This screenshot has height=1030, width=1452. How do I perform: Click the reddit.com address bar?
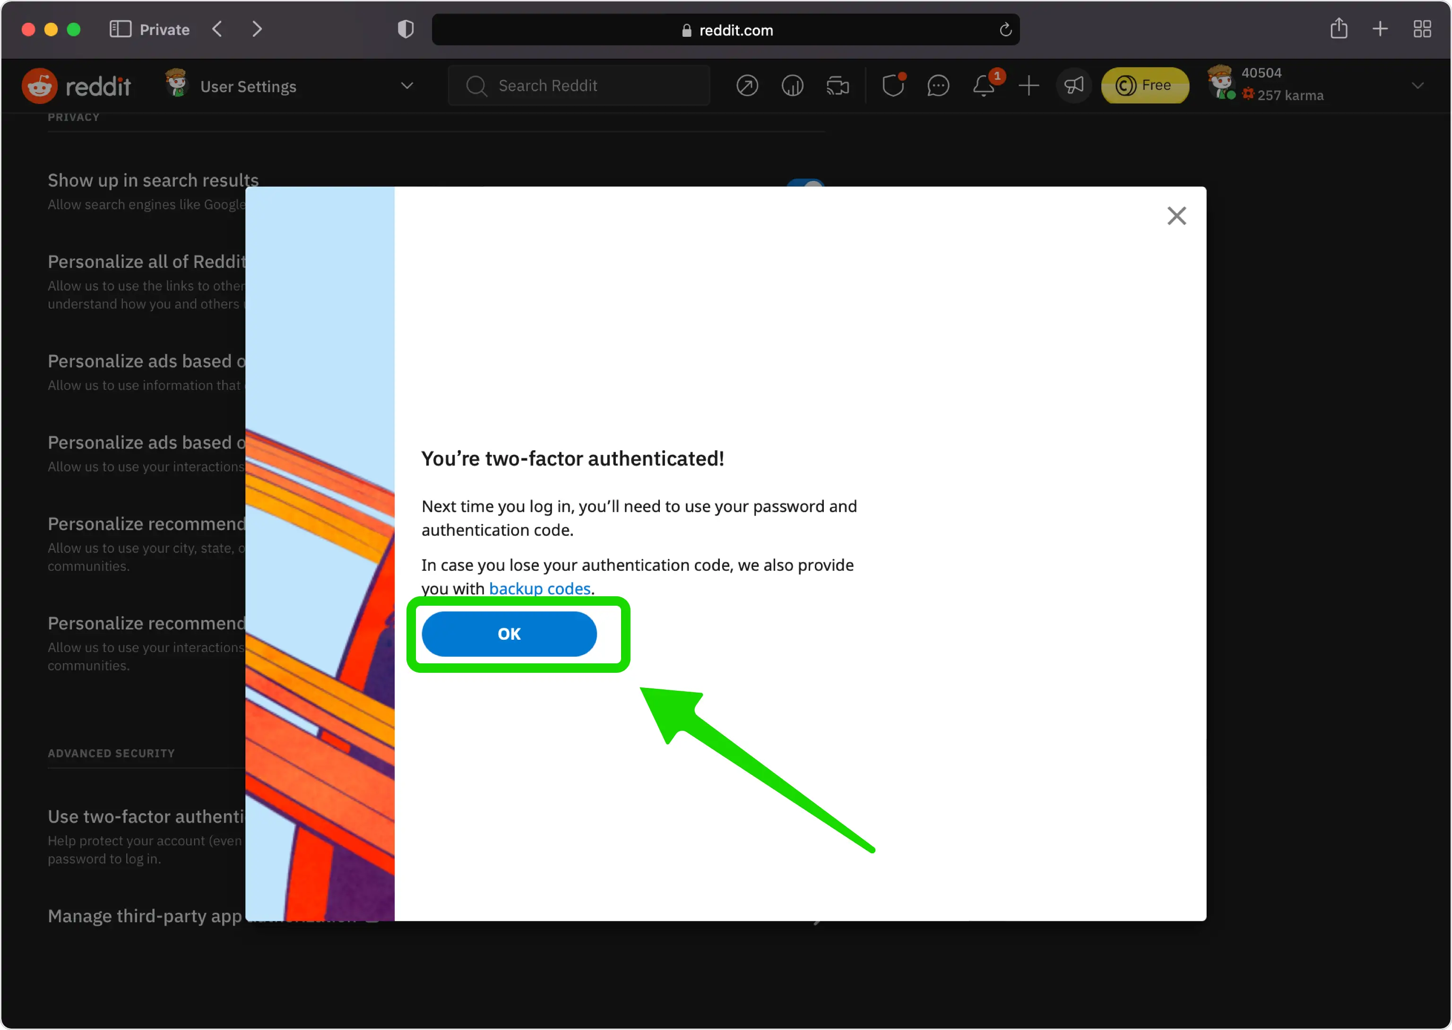click(x=725, y=30)
